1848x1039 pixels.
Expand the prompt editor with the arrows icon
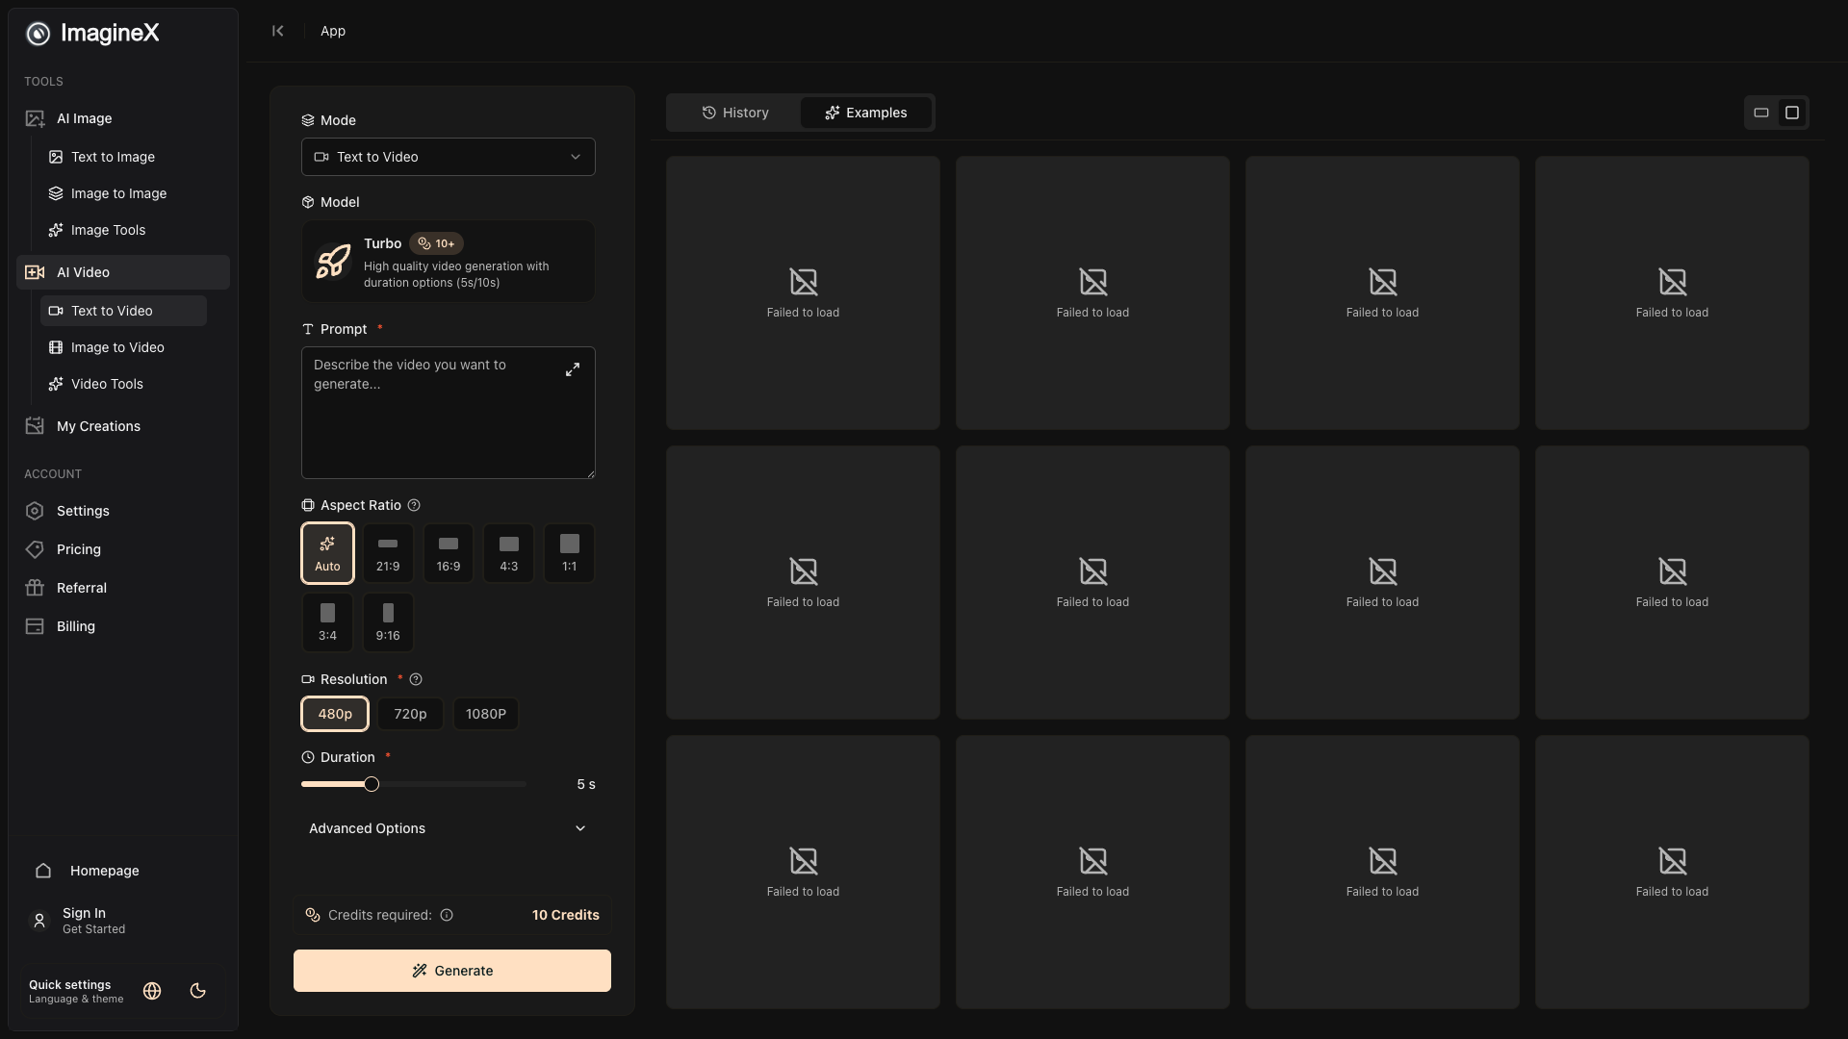[x=573, y=369]
